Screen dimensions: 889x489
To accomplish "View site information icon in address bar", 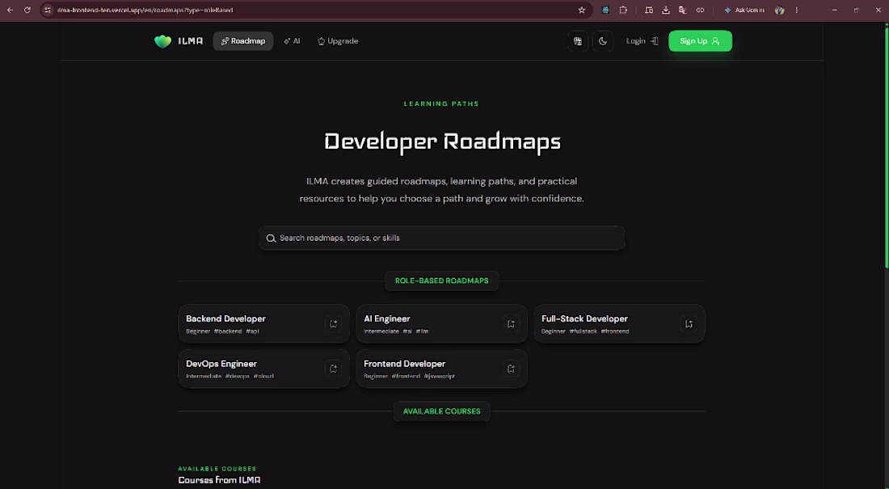I will (x=48, y=10).
